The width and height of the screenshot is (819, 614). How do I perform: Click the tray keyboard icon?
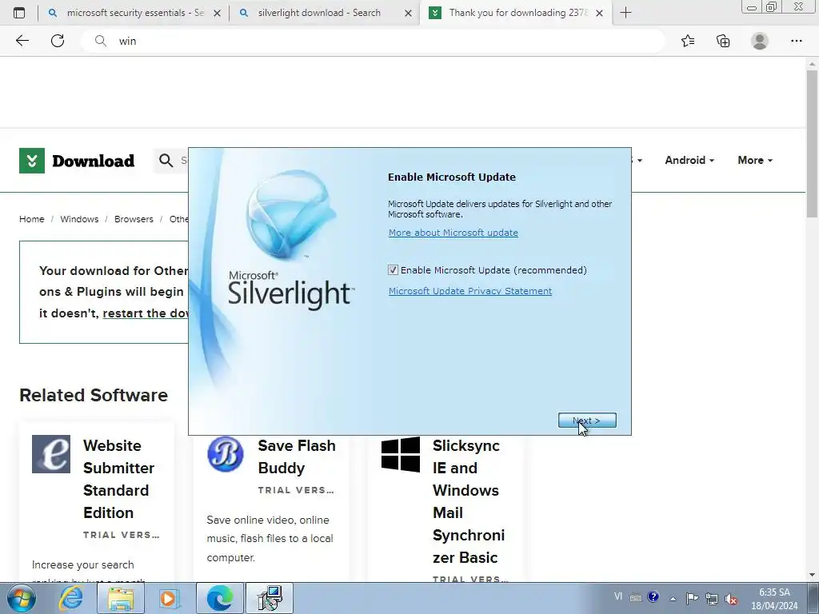(636, 598)
